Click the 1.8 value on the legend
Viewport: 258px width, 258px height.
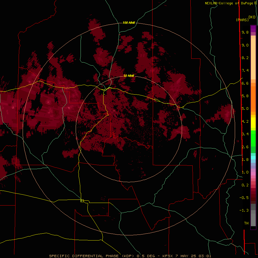(245, 160)
